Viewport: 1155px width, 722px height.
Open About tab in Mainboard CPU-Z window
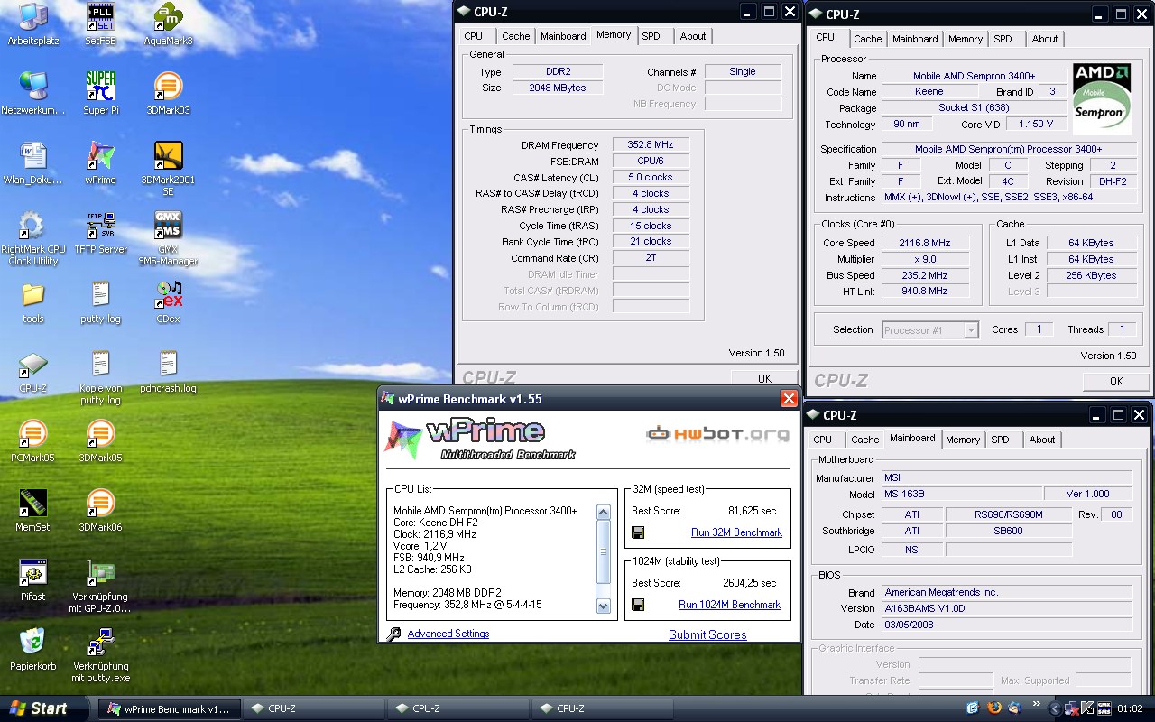[1042, 440]
